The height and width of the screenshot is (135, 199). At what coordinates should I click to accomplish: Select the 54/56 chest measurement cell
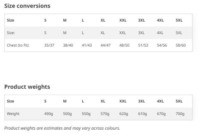(x=162, y=45)
